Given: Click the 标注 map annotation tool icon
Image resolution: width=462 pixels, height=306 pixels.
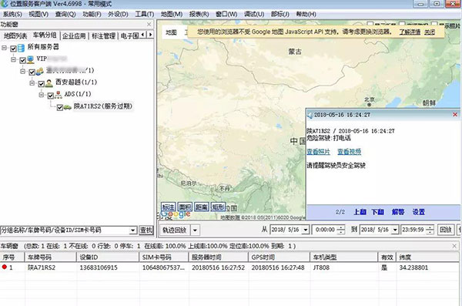Looking at the screenshot, I should coord(168,207).
